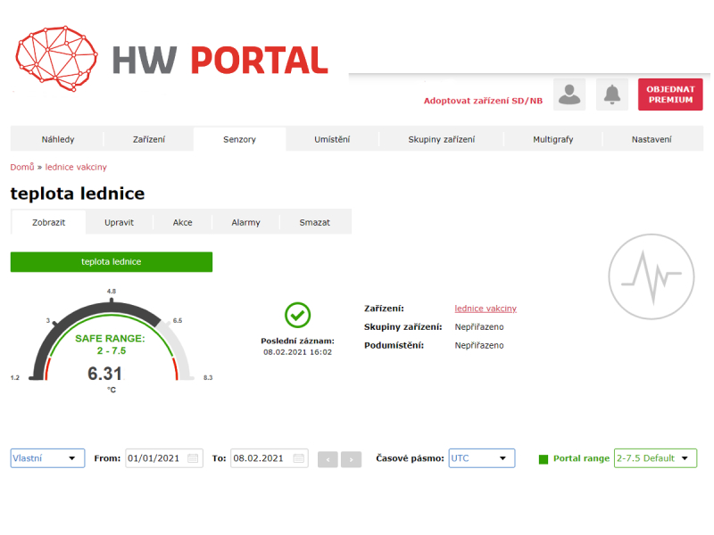Go to next time period arrow

click(351, 459)
